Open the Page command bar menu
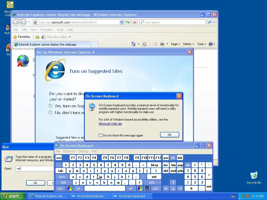Image resolution: width=267 pixels, height=200 pixels. pyautogui.click(x=175, y=44)
